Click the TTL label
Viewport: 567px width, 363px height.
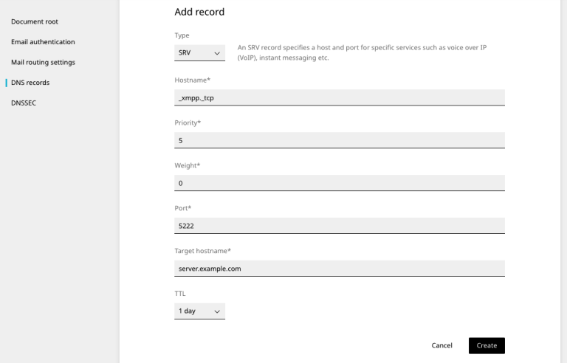click(x=179, y=294)
